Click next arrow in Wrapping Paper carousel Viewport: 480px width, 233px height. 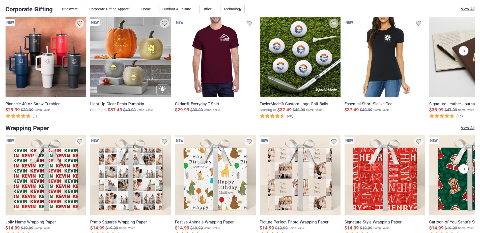pyautogui.click(x=464, y=169)
